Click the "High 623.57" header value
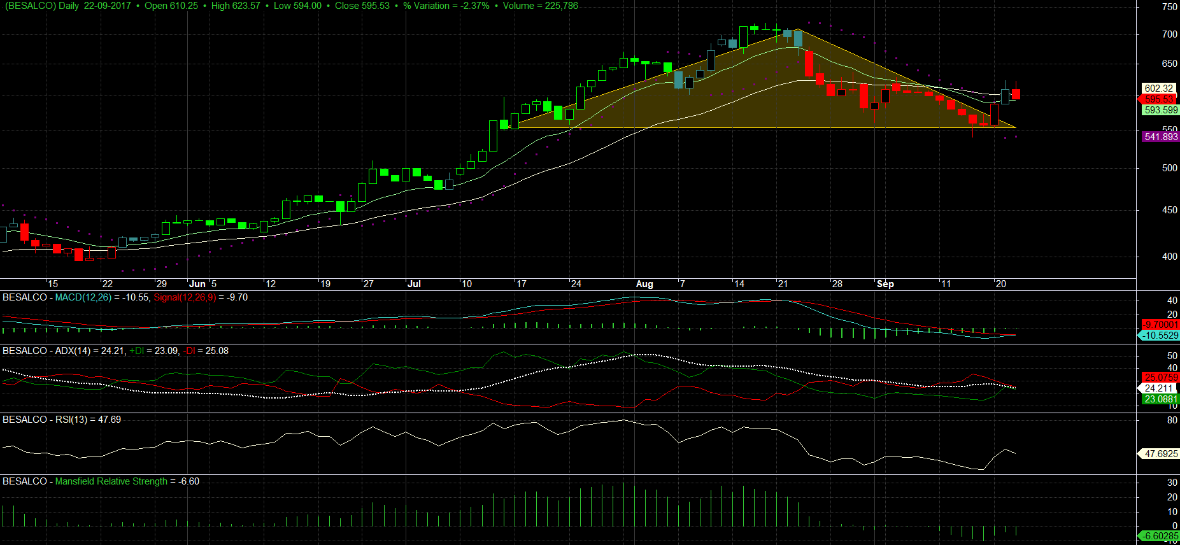This screenshot has height=545, width=1180. pyautogui.click(x=236, y=6)
